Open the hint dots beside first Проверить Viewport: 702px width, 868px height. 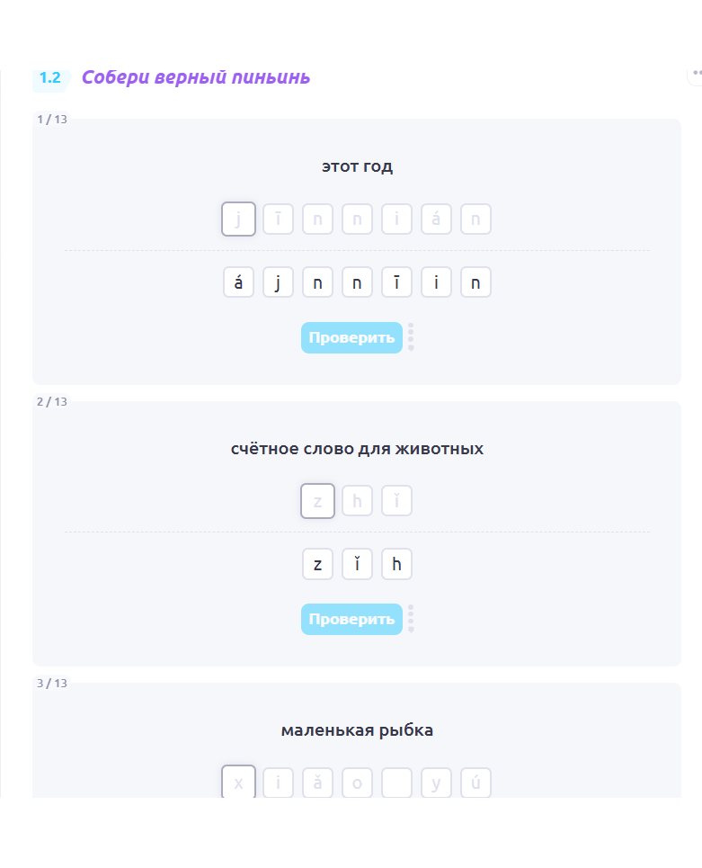coord(411,337)
